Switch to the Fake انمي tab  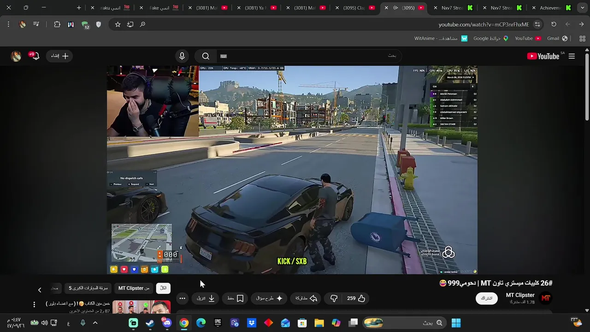point(159,8)
